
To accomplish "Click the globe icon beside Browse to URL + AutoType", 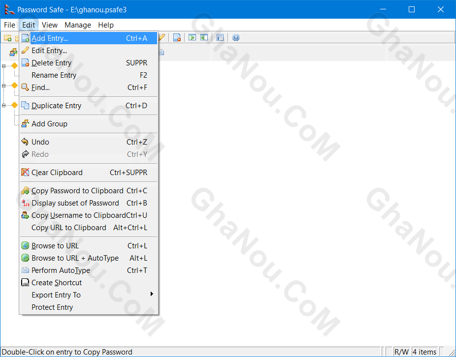I will pyautogui.click(x=25, y=258).
